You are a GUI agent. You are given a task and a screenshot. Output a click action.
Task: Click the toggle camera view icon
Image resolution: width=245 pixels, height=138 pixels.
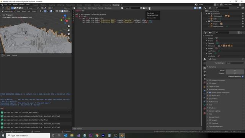pyautogui.click(x=69, y=34)
